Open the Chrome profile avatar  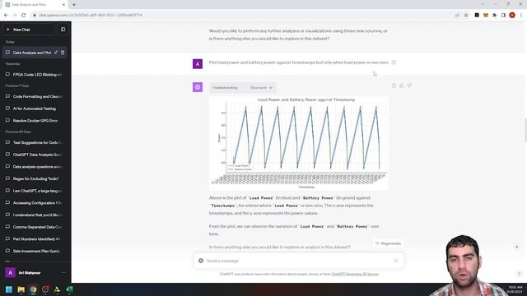click(512, 15)
